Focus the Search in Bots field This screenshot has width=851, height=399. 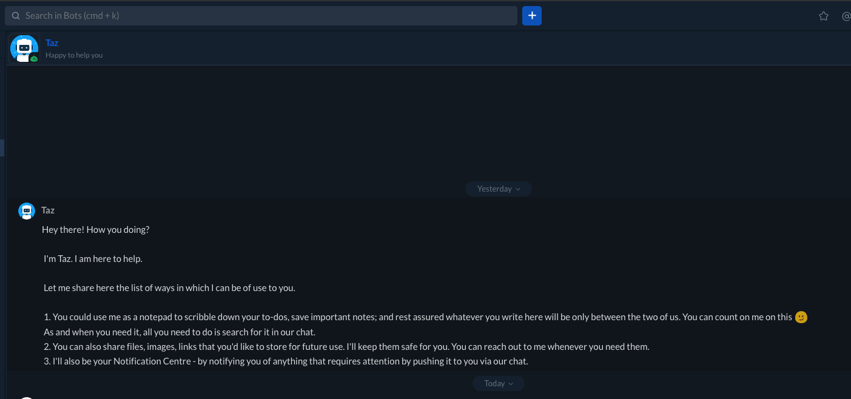(x=267, y=16)
